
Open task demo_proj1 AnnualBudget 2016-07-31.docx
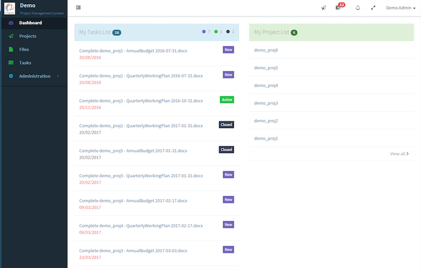133,51
